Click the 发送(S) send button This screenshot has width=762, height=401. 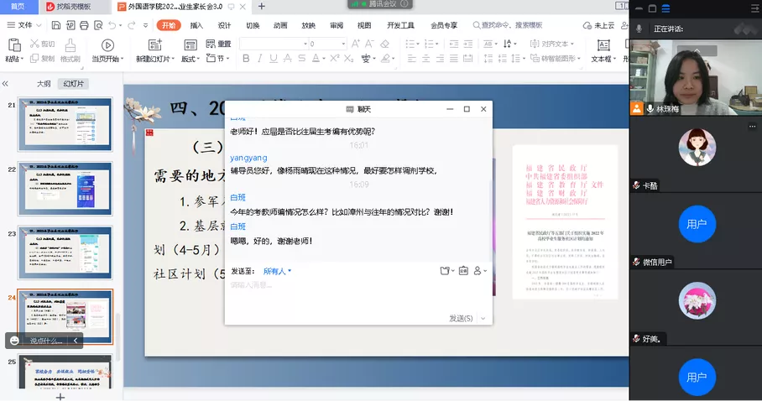461,318
